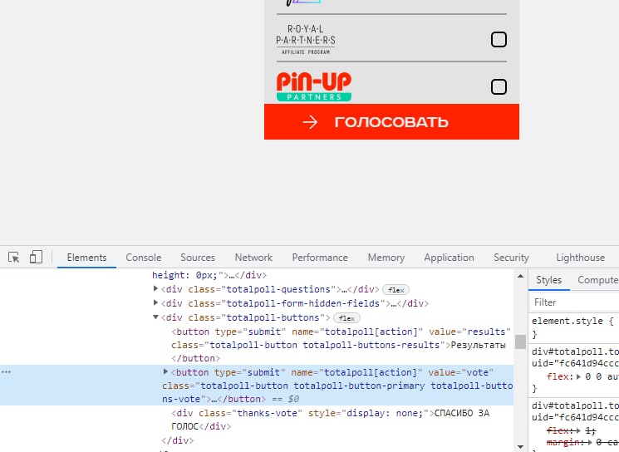Check the Royal Partners checkbox
The height and width of the screenshot is (452, 619).
tap(499, 40)
